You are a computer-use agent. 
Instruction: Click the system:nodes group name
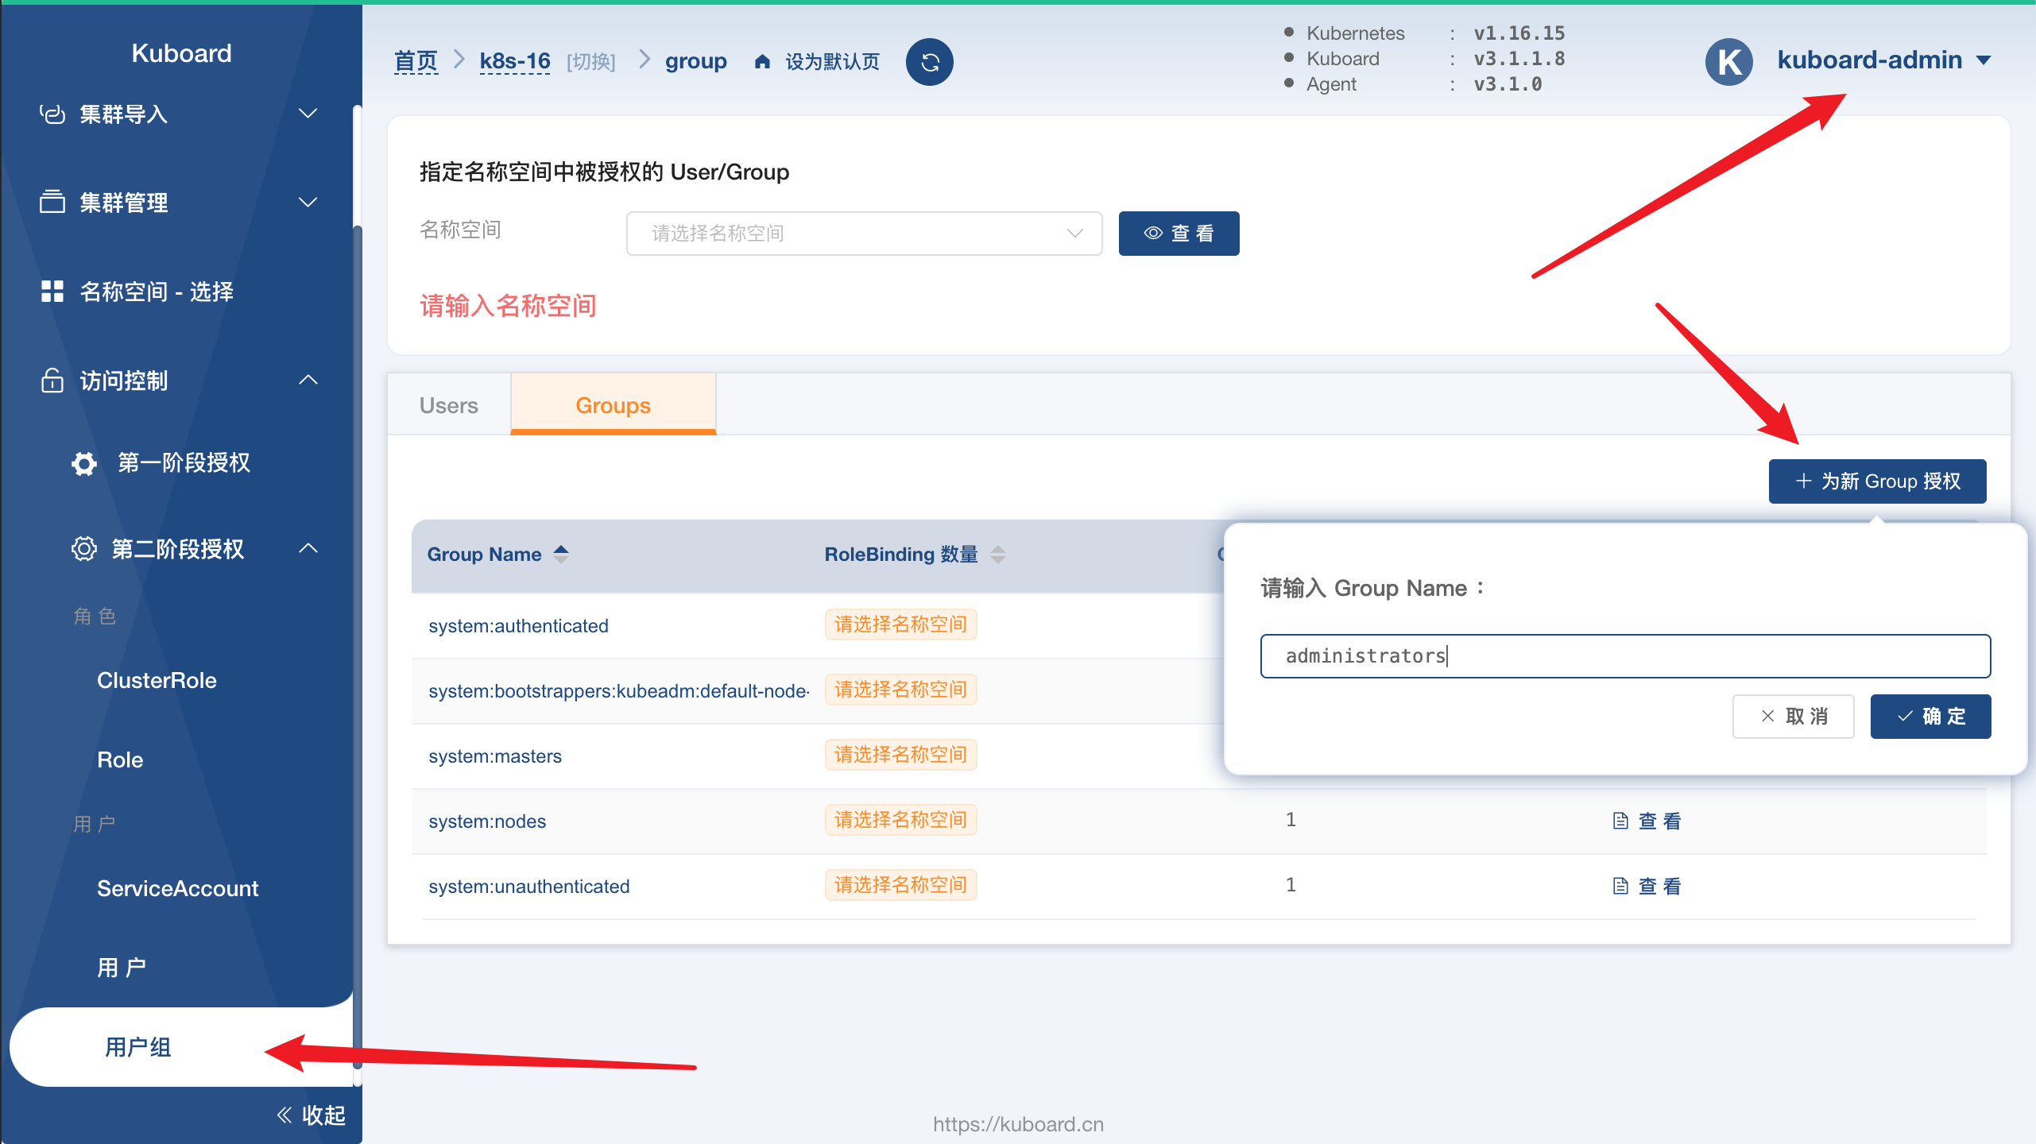(x=487, y=821)
